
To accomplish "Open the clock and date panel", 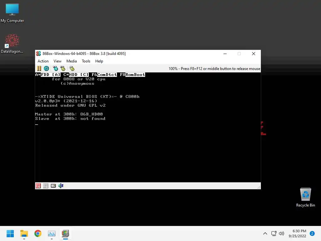I will point(297,233).
